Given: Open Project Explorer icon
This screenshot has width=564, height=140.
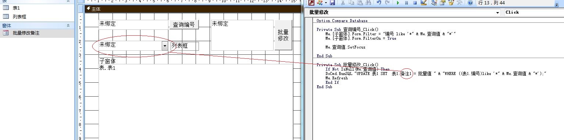Looking at the screenshot, I should click(x=434, y=3).
